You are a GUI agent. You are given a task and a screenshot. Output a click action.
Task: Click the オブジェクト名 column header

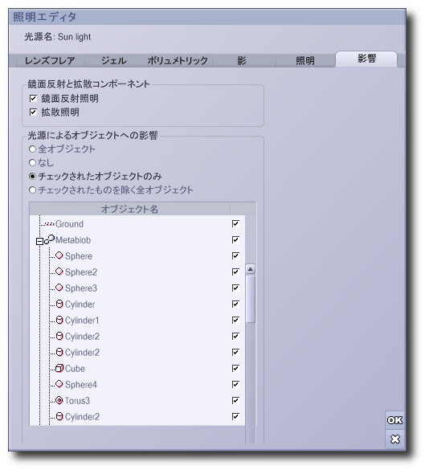coord(130,209)
